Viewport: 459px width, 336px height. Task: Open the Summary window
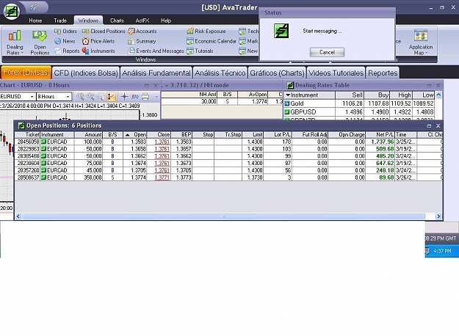142,41
